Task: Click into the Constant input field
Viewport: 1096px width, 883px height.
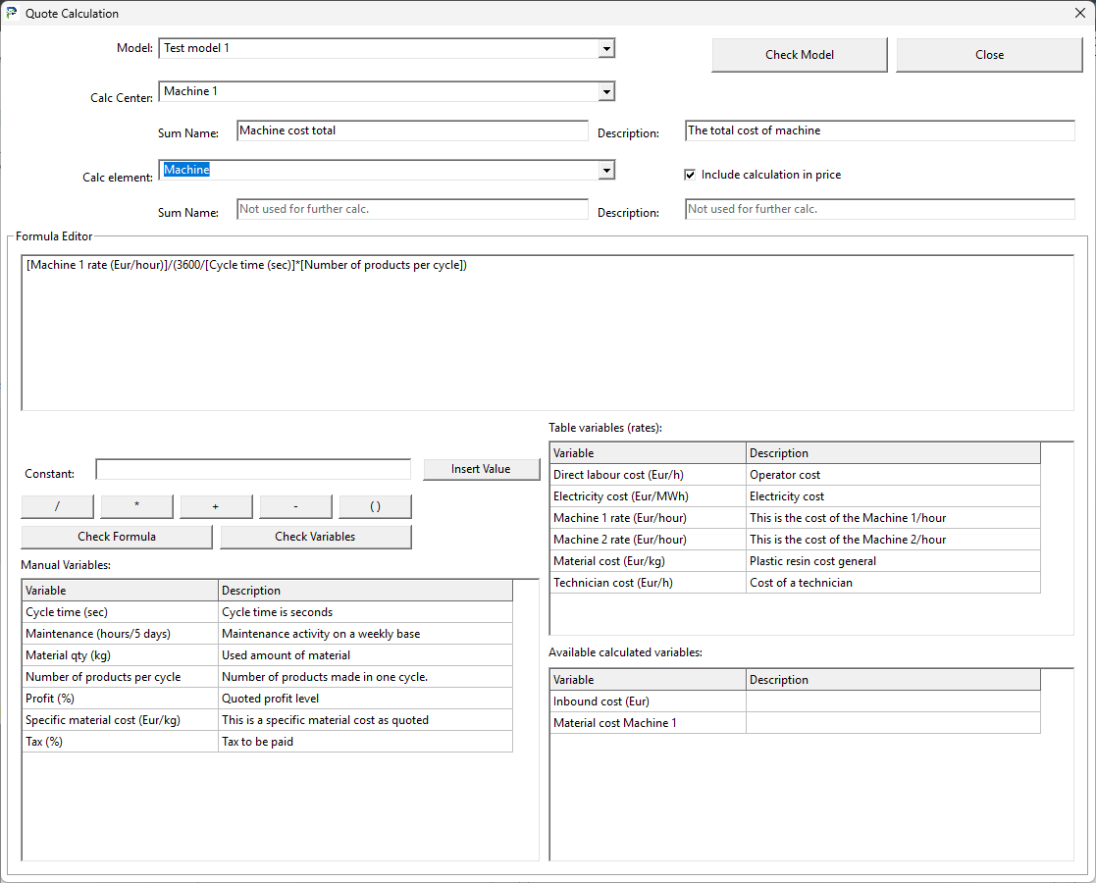Action: tap(253, 470)
